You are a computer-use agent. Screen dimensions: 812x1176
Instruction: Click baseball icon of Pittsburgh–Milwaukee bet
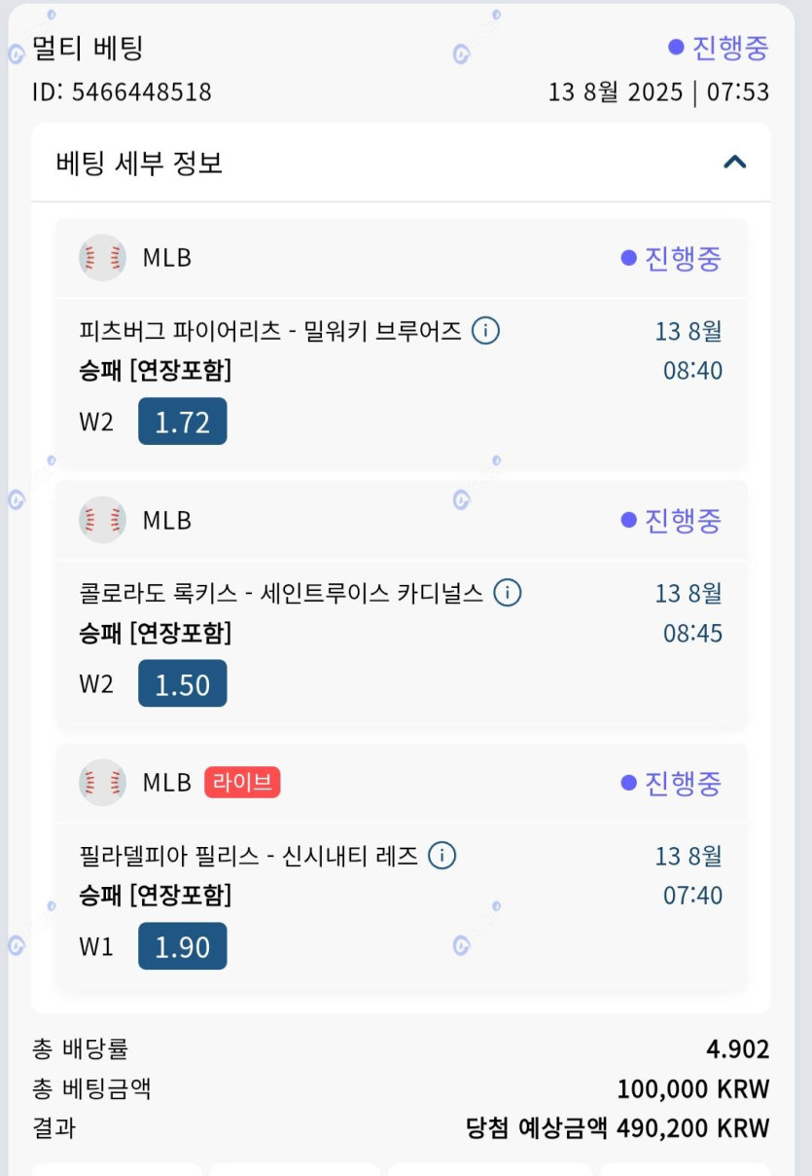click(x=102, y=258)
